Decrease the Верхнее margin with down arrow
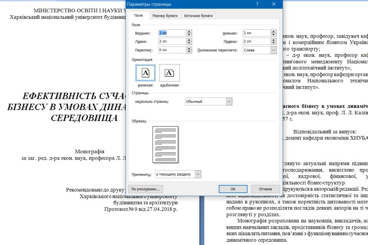 [x=189, y=35]
